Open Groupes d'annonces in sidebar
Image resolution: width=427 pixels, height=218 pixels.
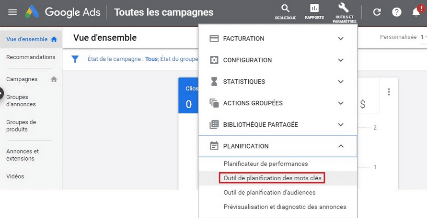pos(21,100)
